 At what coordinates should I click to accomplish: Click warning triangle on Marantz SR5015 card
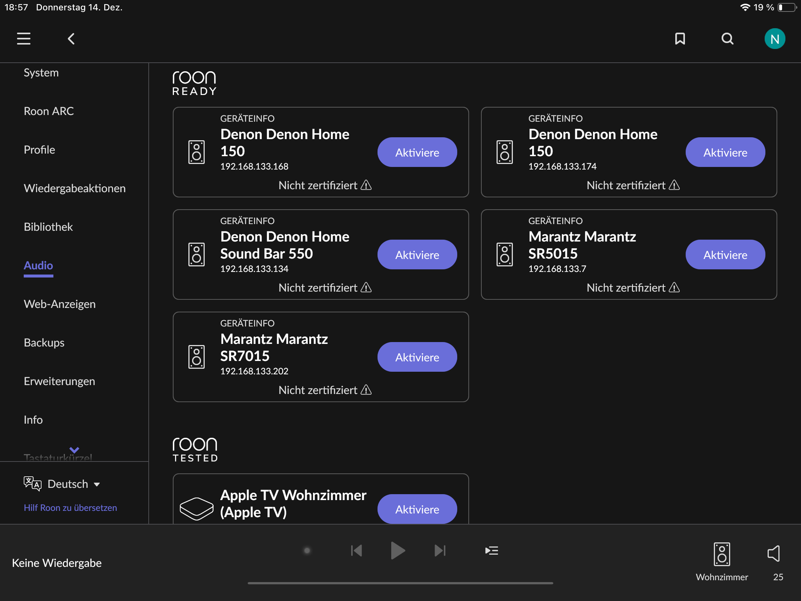coord(674,287)
